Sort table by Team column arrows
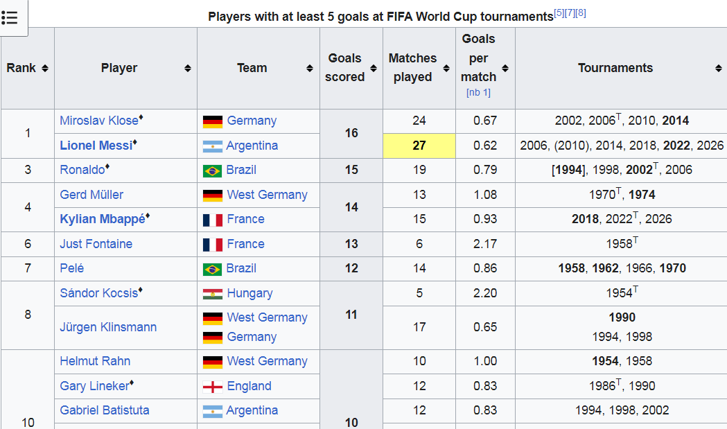This screenshot has height=429, width=727. (310, 68)
